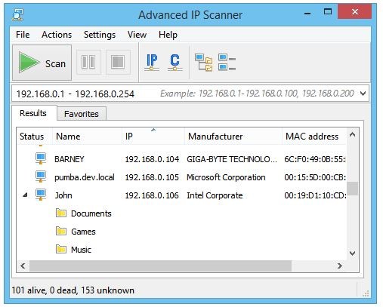Select the BARNEY host name

69,159
